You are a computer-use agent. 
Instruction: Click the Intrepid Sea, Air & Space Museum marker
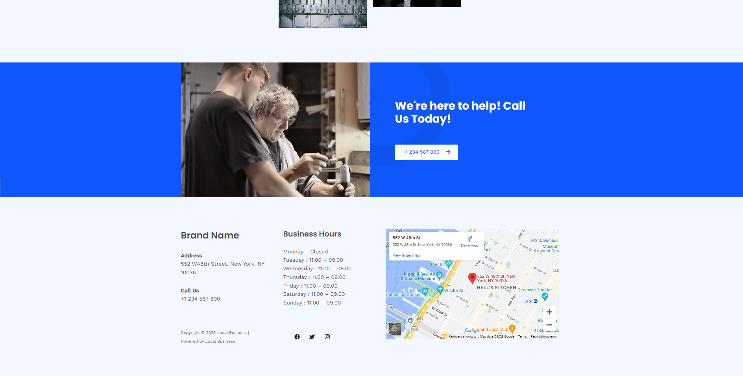click(x=440, y=275)
